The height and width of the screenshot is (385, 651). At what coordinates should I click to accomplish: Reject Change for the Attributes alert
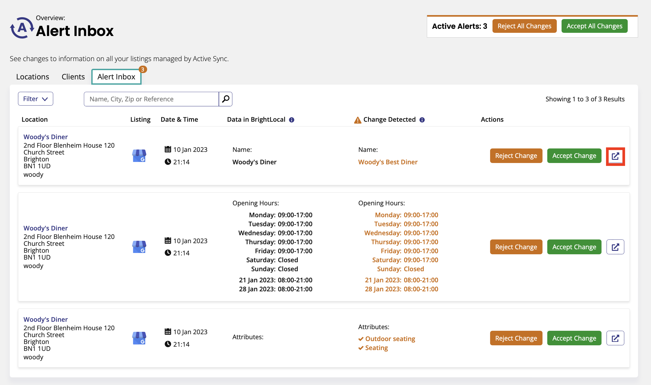[x=516, y=338]
